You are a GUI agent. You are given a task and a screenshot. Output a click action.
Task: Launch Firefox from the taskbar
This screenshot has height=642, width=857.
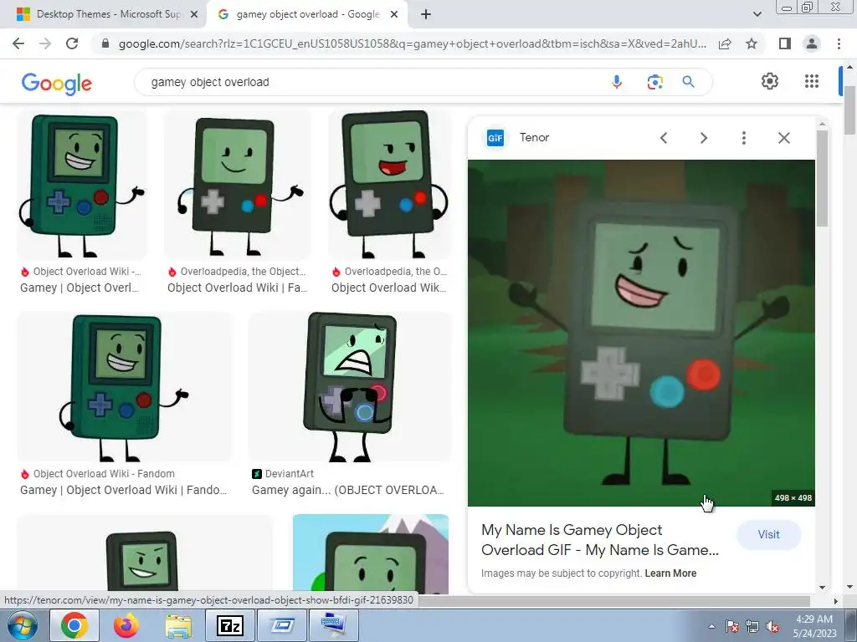click(x=126, y=625)
